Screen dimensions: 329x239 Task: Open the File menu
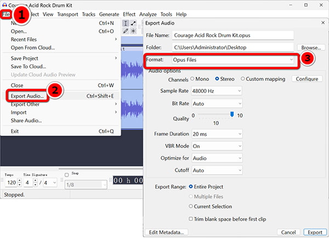[x=6, y=14]
